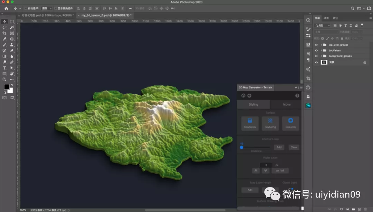
Task: Click the contour Distance slider handle
Action: point(242,147)
